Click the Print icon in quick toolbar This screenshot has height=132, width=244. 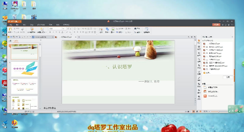click(x=17, y=37)
